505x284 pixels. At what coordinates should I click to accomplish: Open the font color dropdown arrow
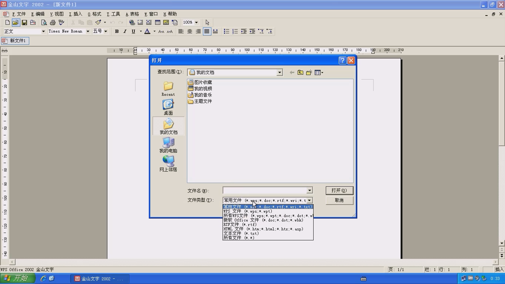pos(154,31)
